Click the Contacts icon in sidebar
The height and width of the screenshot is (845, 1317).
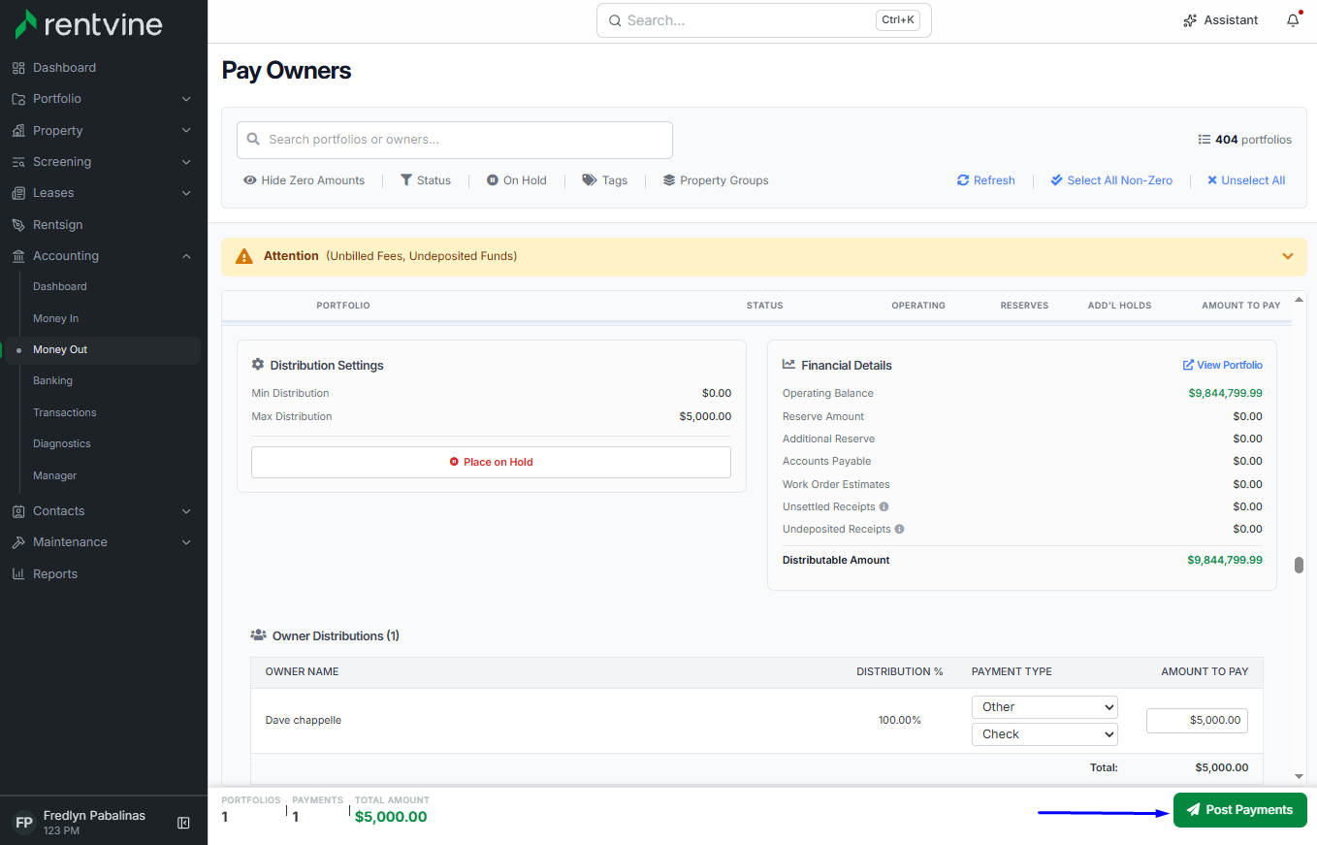[18, 511]
